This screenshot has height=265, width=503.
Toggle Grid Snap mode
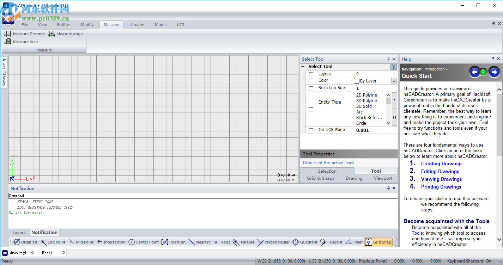(378, 242)
